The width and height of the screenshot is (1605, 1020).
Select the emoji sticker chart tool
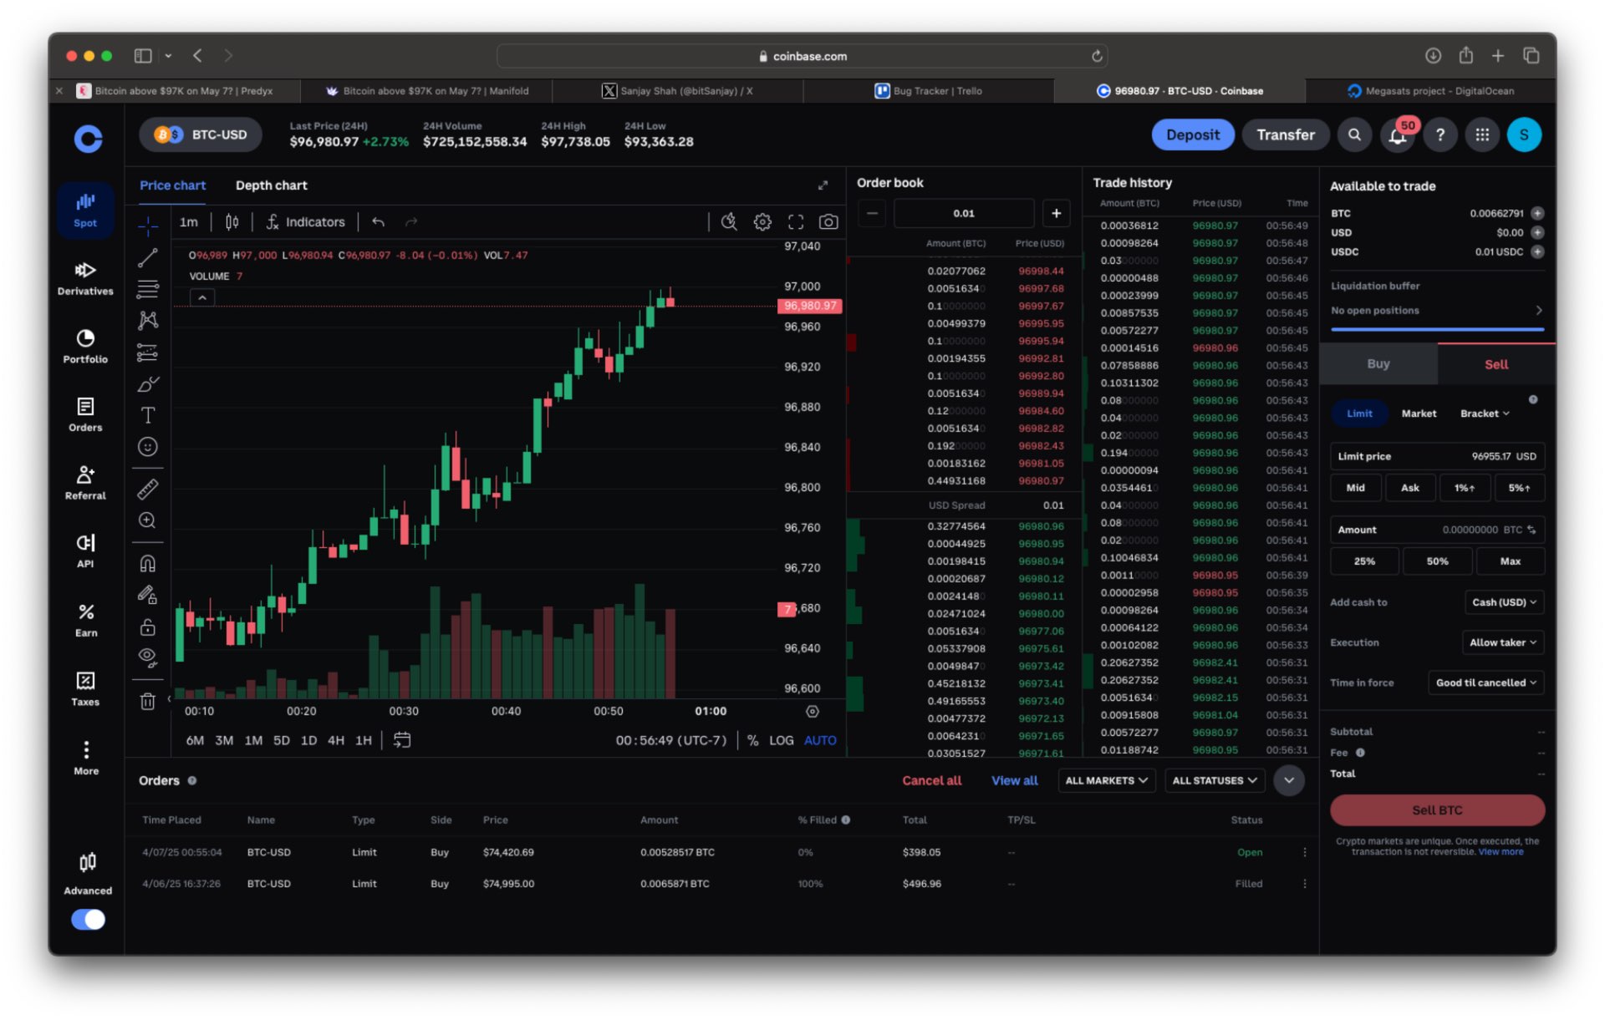pyautogui.click(x=148, y=447)
